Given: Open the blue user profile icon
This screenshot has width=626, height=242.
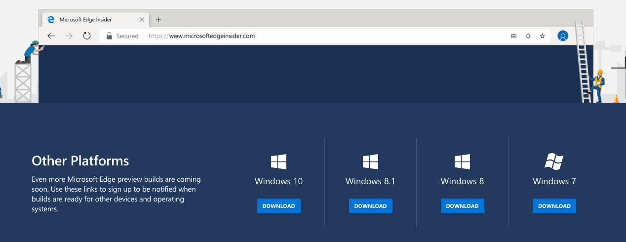Looking at the screenshot, I should pyautogui.click(x=563, y=36).
